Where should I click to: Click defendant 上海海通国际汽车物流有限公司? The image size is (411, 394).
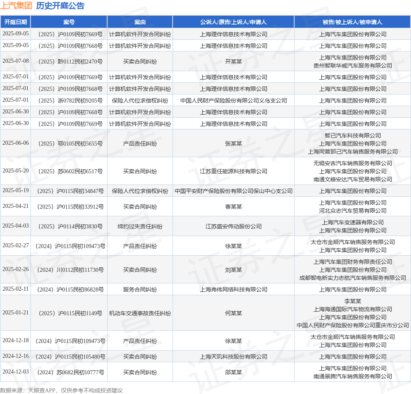tap(352, 310)
